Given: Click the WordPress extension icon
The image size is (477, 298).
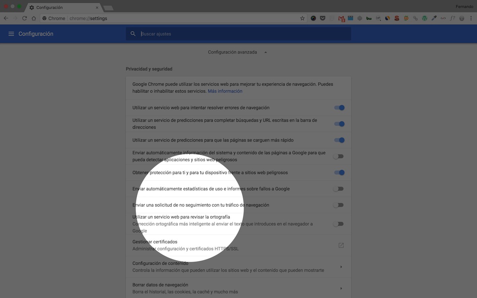Looking at the screenshot, I should coord(425,18).
